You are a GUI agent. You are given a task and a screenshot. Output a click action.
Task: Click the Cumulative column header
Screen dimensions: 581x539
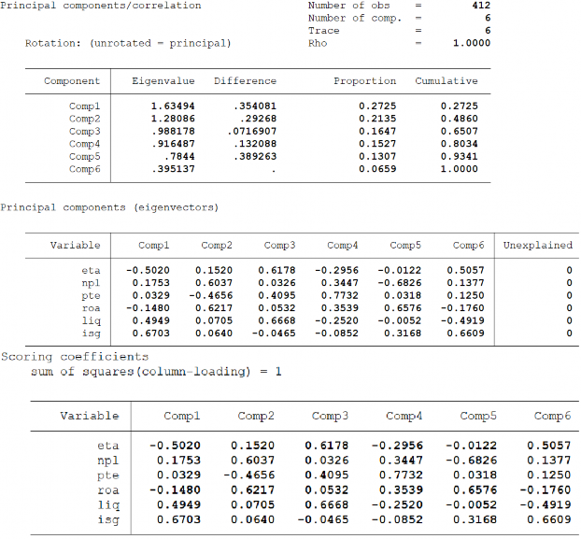pyautogui.click(x=446, y=81)
